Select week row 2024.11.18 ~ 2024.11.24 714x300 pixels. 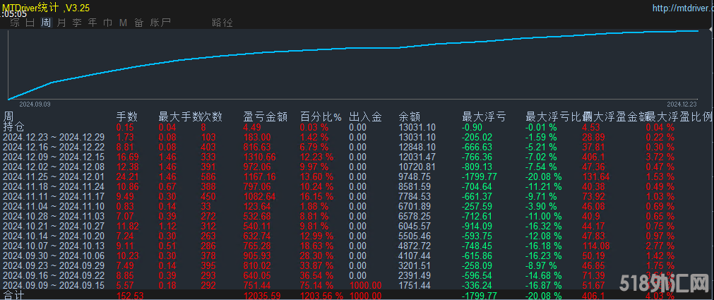point(54,186)
